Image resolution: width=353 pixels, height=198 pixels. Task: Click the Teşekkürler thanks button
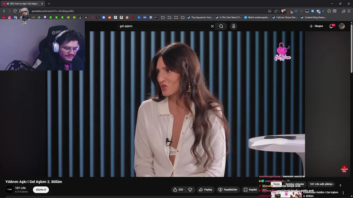coord(228,189)
